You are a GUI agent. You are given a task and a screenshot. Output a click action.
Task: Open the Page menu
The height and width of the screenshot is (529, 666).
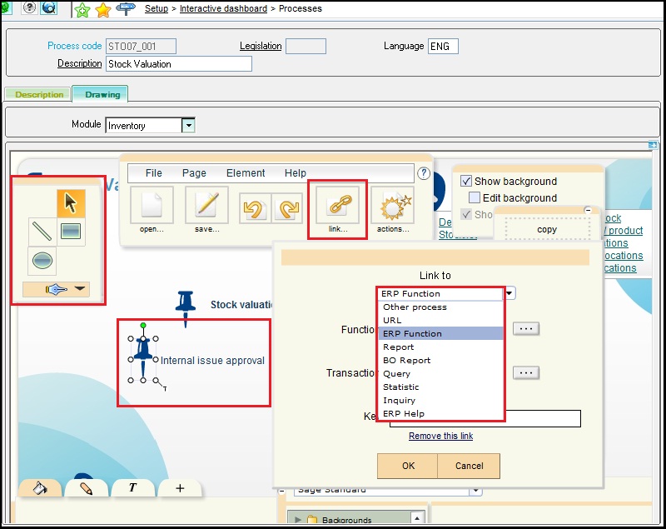pos(194,173)
